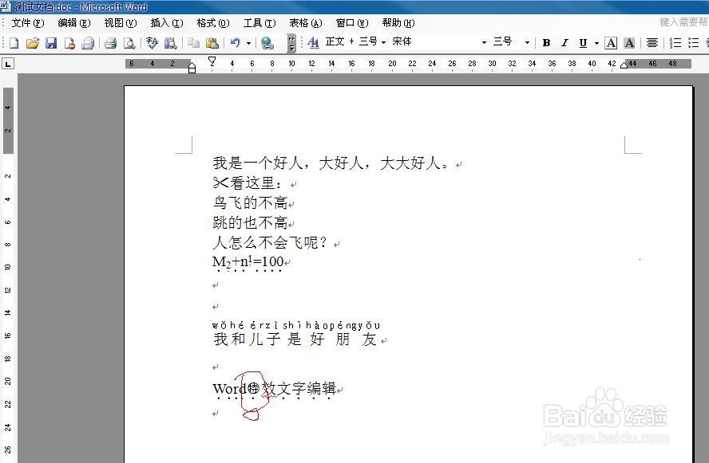Open the 表格 menu

(304, 23)
